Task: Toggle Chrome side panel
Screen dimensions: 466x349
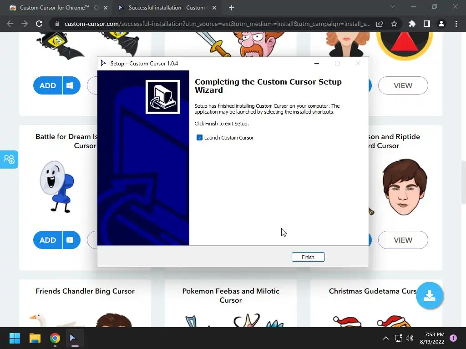Action: tap(427, 24)
